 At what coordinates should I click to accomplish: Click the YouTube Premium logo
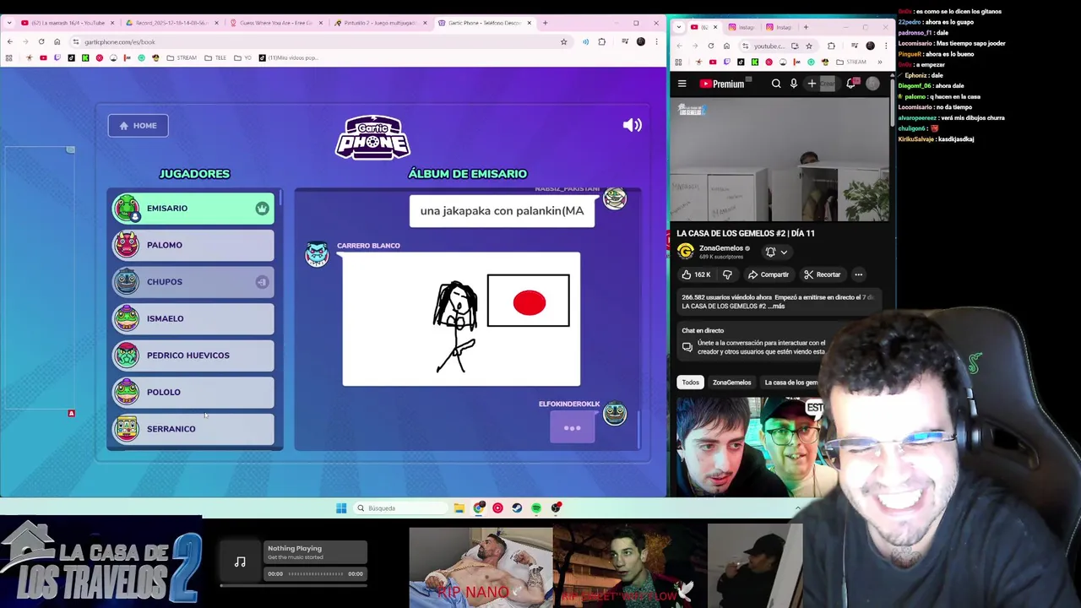(x=722, y=84)
